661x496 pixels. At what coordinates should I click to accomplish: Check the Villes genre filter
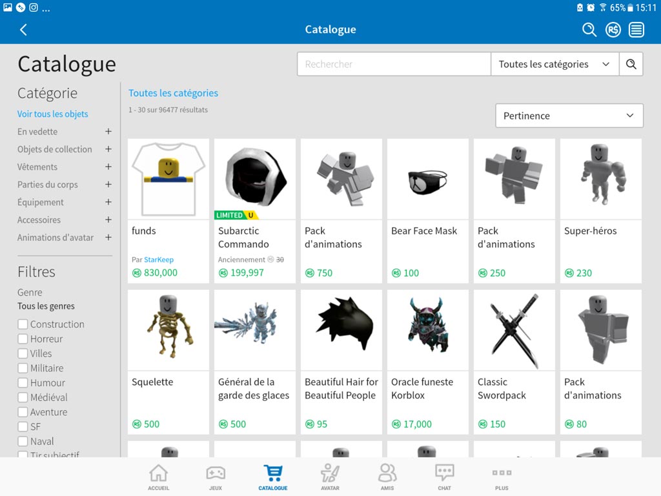tap(23, 353)
